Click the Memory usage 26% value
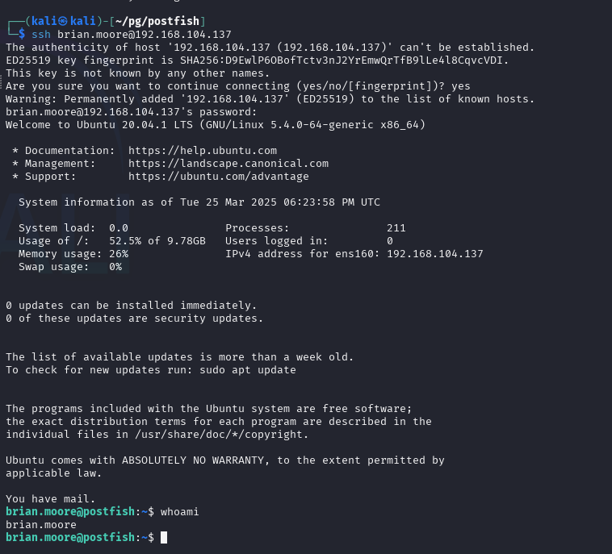This screenshot has height=554, width=612. point(119,253)
